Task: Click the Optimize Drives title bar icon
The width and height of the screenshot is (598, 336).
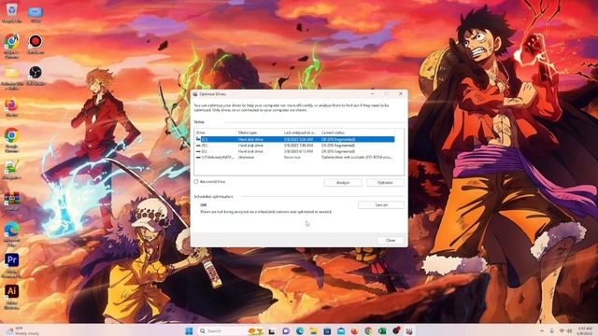Action: click(195, 94)
